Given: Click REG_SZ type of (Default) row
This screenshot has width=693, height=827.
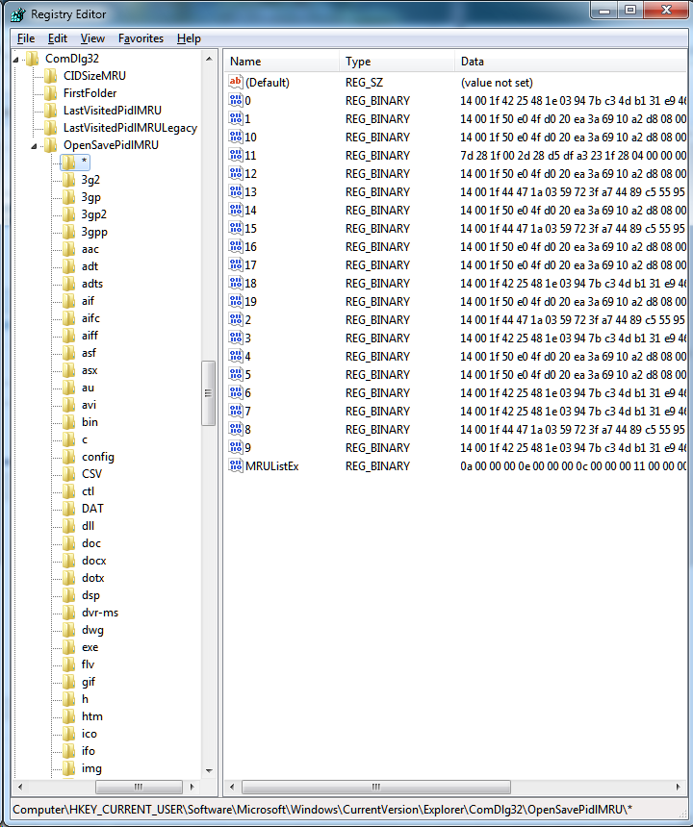Looking at the screenshot, I should click(364, 83).
